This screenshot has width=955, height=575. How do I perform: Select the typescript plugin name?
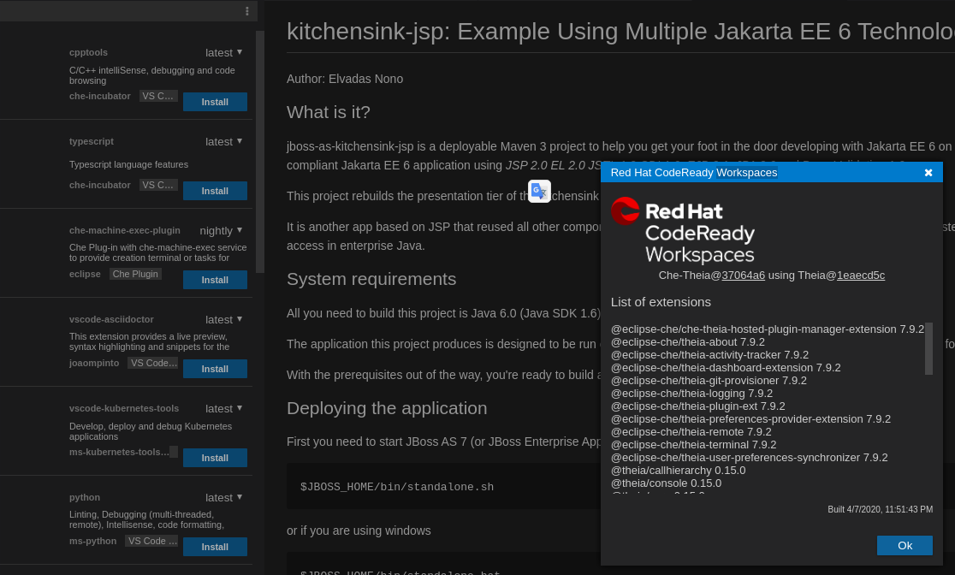[92, 141]
